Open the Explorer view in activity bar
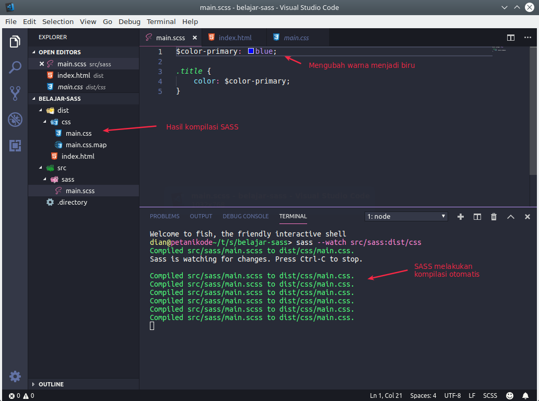539x401 pixels. (x=15, y=42)
